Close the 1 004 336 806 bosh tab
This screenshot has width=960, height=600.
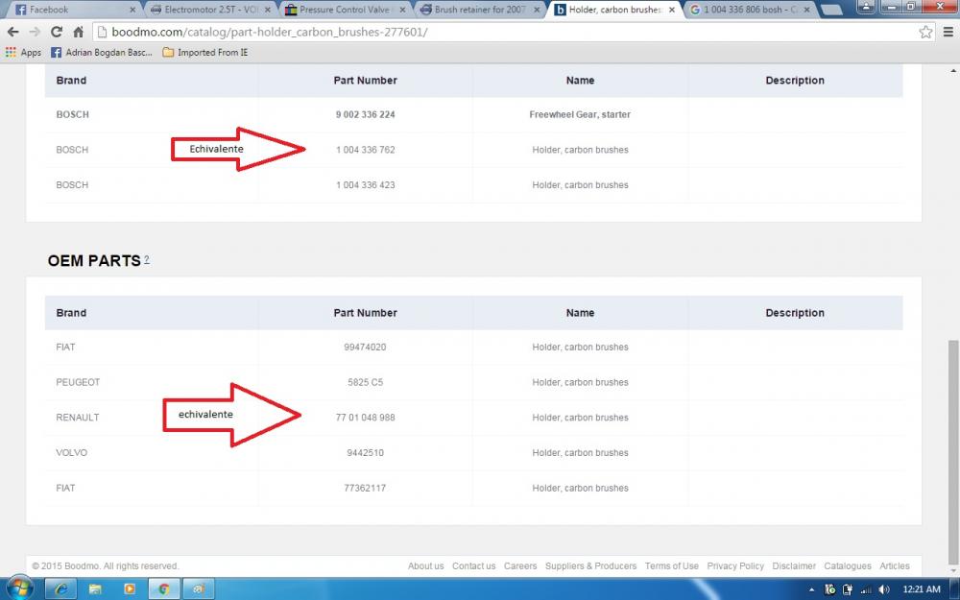point(806,10)
